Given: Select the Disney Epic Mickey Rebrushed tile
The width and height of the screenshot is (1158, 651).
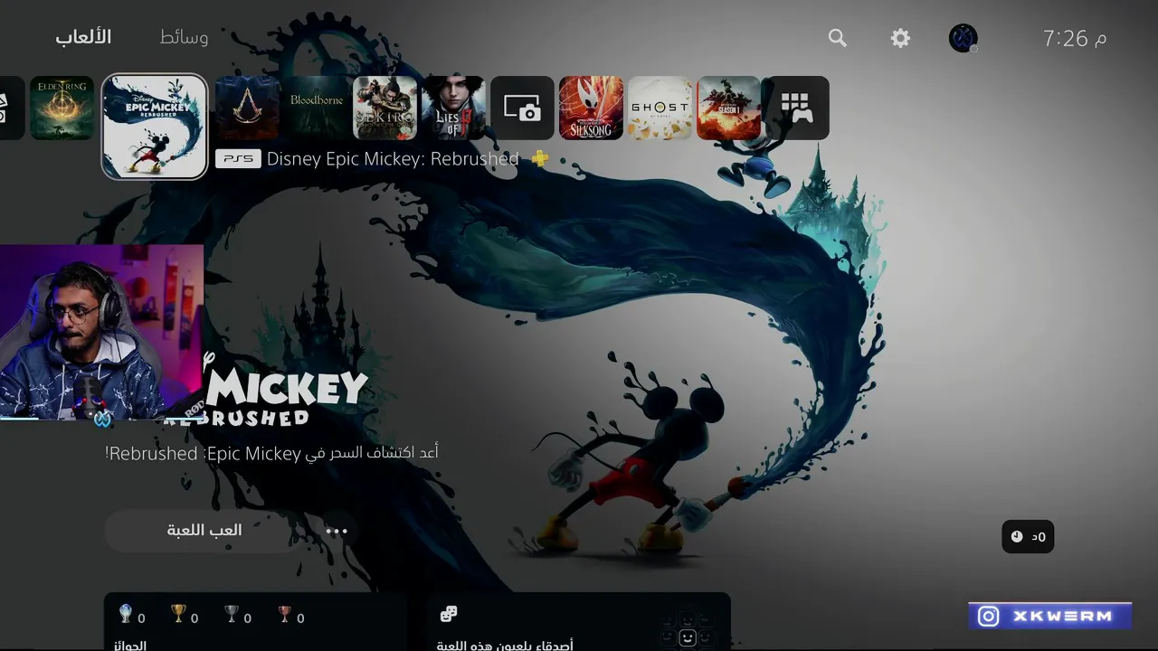Looking at the screenshot, I should (x=155, y=127).
